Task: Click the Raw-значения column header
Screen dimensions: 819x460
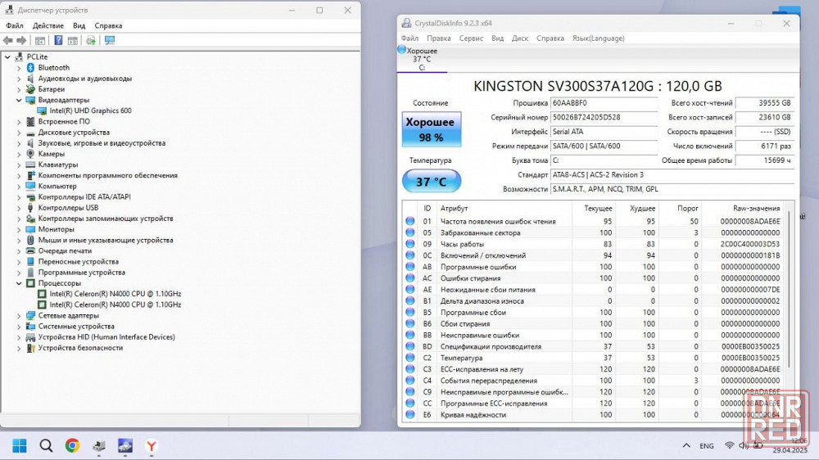Action: (756, 208)
